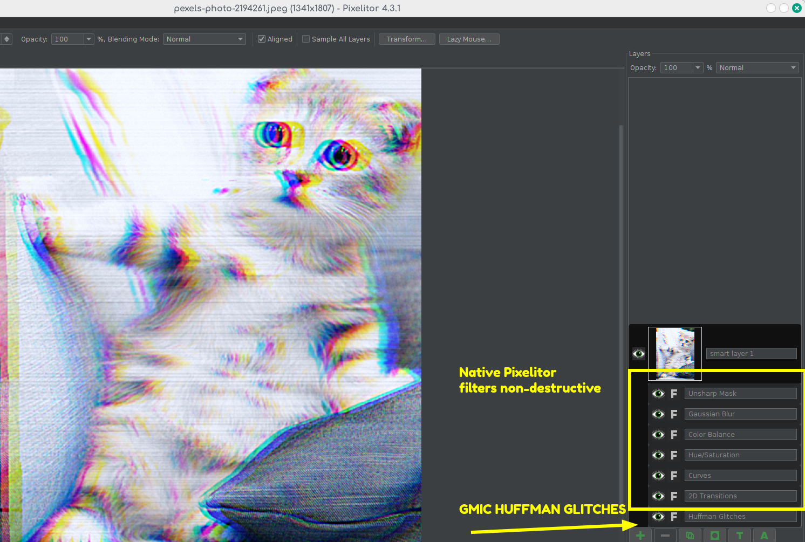Click the add text layer T icon

(x=740, y=536)
